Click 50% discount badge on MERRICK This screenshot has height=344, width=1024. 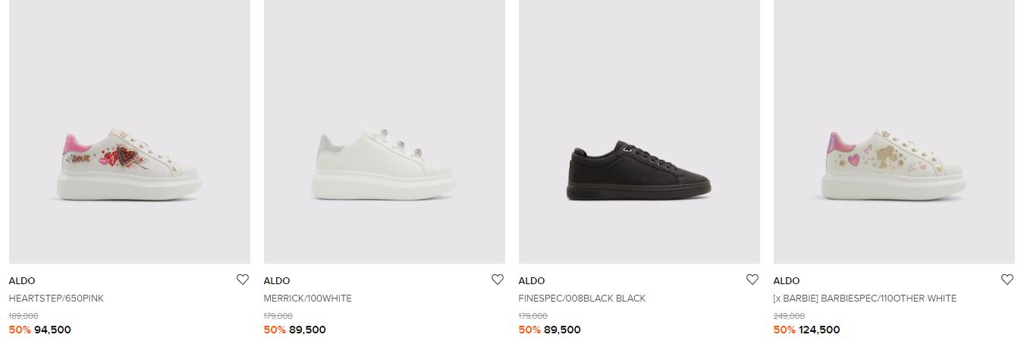tap(275, 330)
